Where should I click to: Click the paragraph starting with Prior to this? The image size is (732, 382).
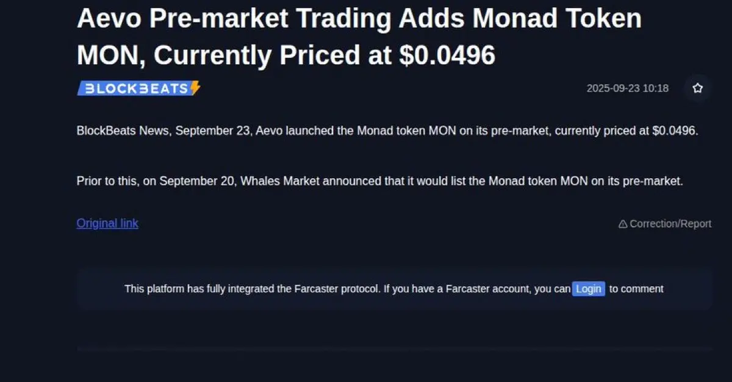[x=379, y=181]
